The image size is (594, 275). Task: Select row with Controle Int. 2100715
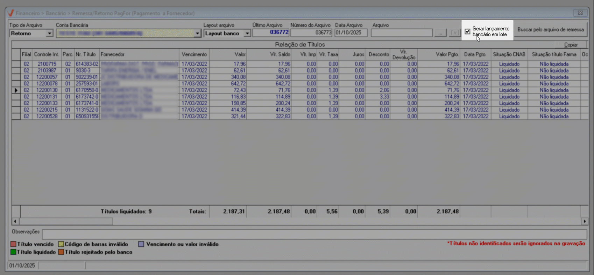[x=46, y=64]
